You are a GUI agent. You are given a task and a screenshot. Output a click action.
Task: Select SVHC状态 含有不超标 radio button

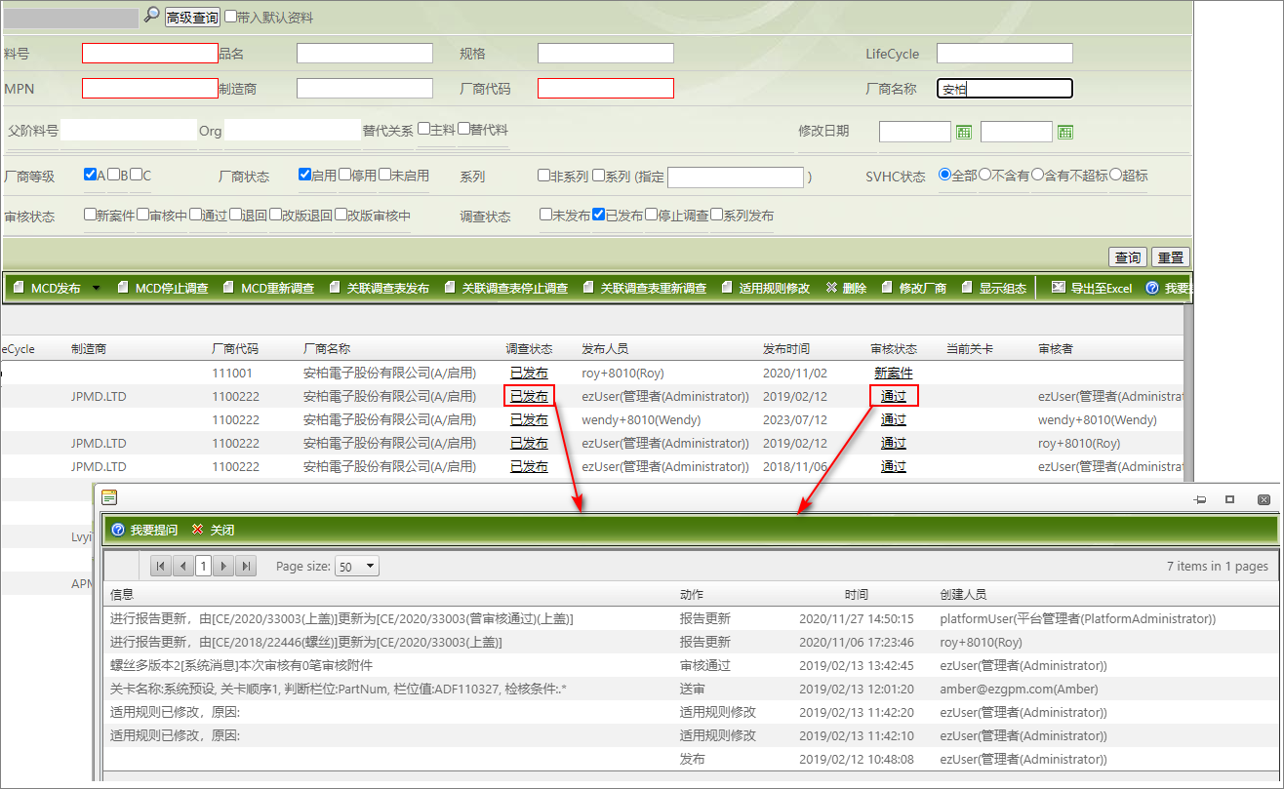1038,175
